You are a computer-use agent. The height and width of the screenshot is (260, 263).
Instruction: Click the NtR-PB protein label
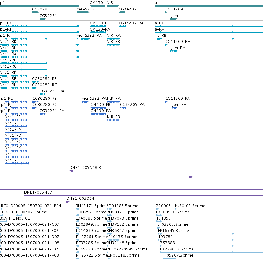coord(113,117)
